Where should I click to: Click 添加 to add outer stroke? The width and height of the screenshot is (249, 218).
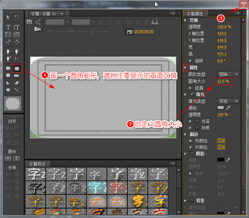coord(221,147)
